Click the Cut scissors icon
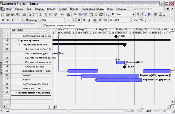 coord(41,14)
